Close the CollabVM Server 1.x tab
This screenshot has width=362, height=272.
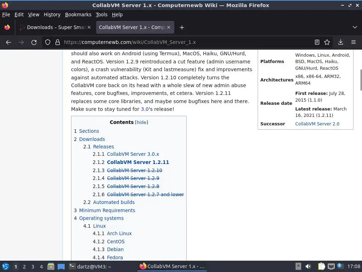[169, 27]
